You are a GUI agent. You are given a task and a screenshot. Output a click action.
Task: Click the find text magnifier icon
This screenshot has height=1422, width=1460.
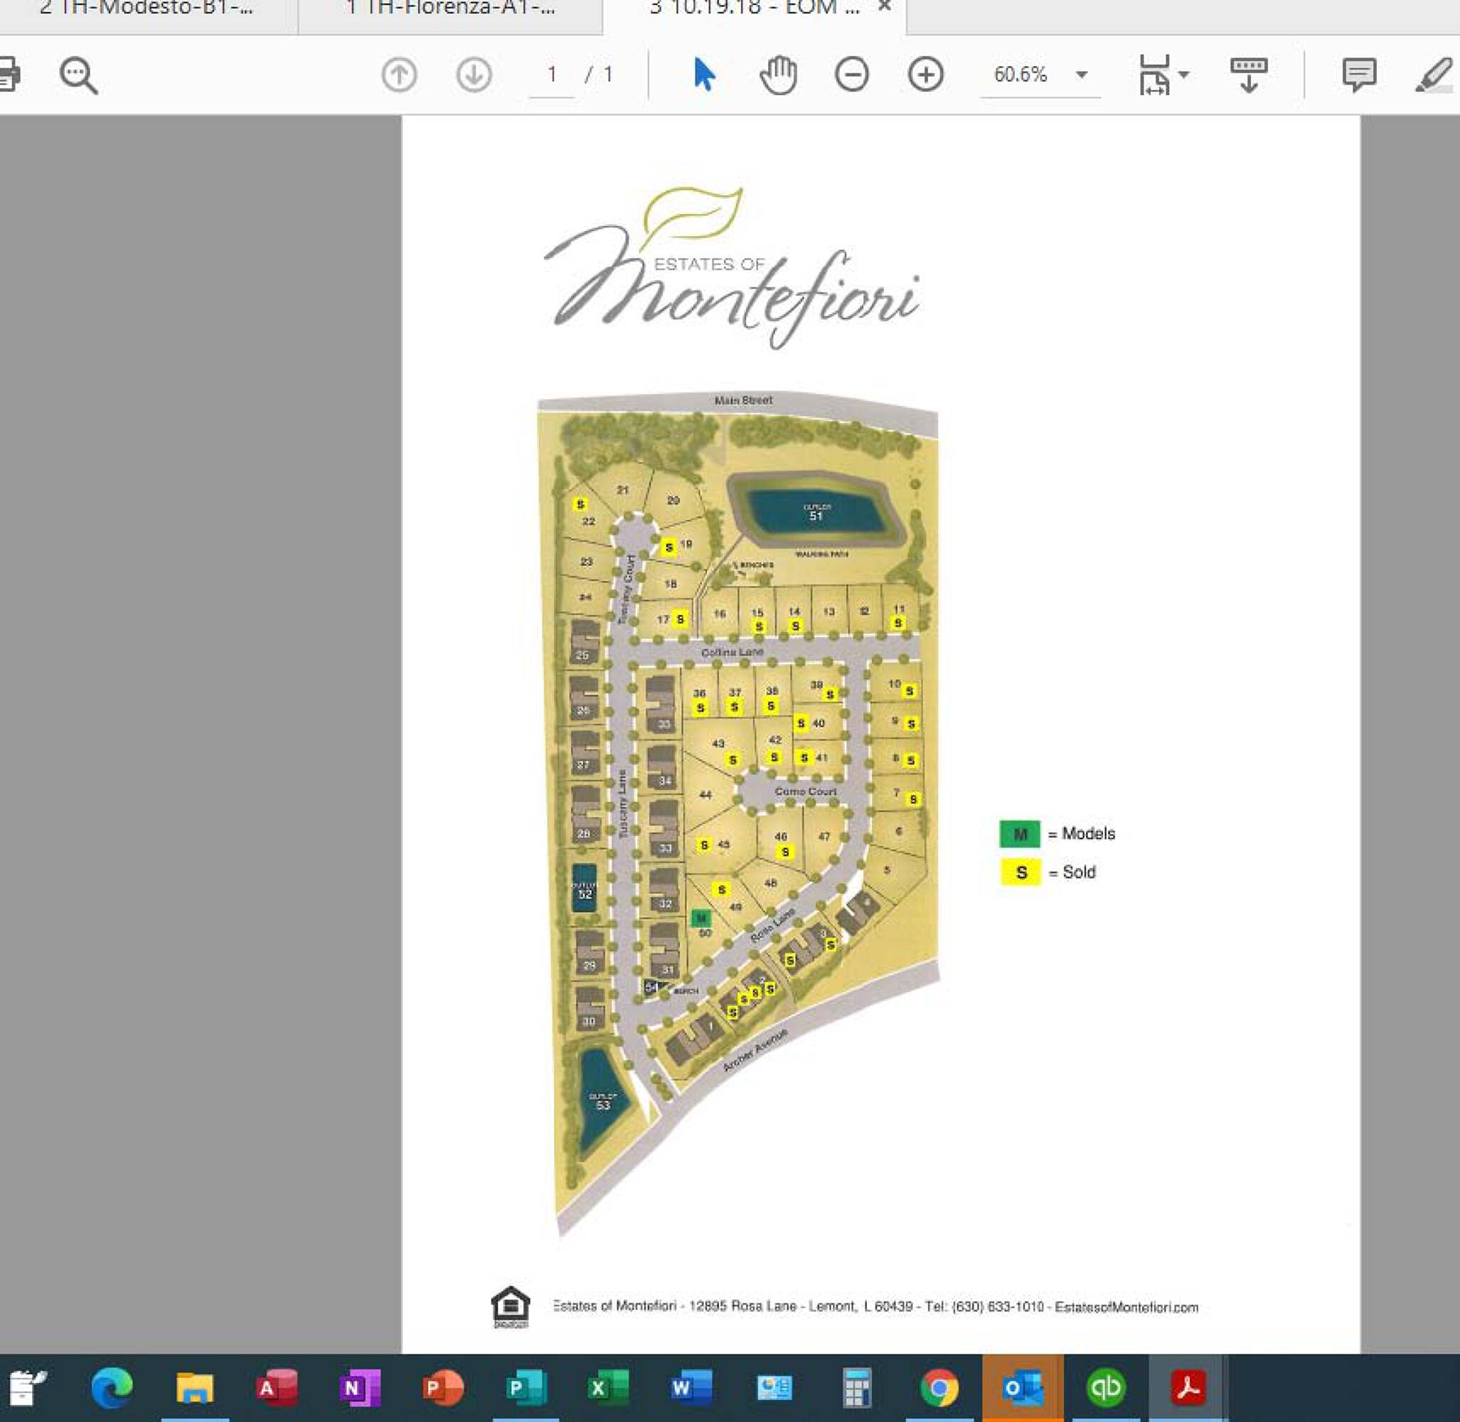point(78,75)
